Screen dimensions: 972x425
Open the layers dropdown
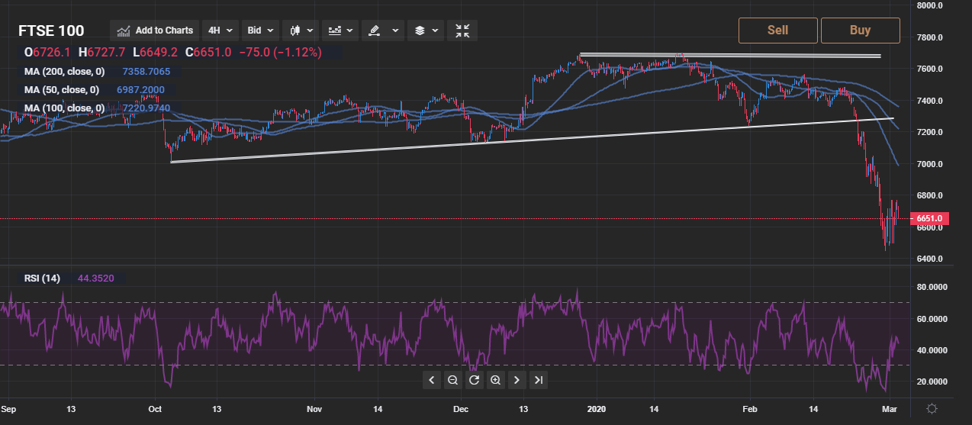coord(426,31)
